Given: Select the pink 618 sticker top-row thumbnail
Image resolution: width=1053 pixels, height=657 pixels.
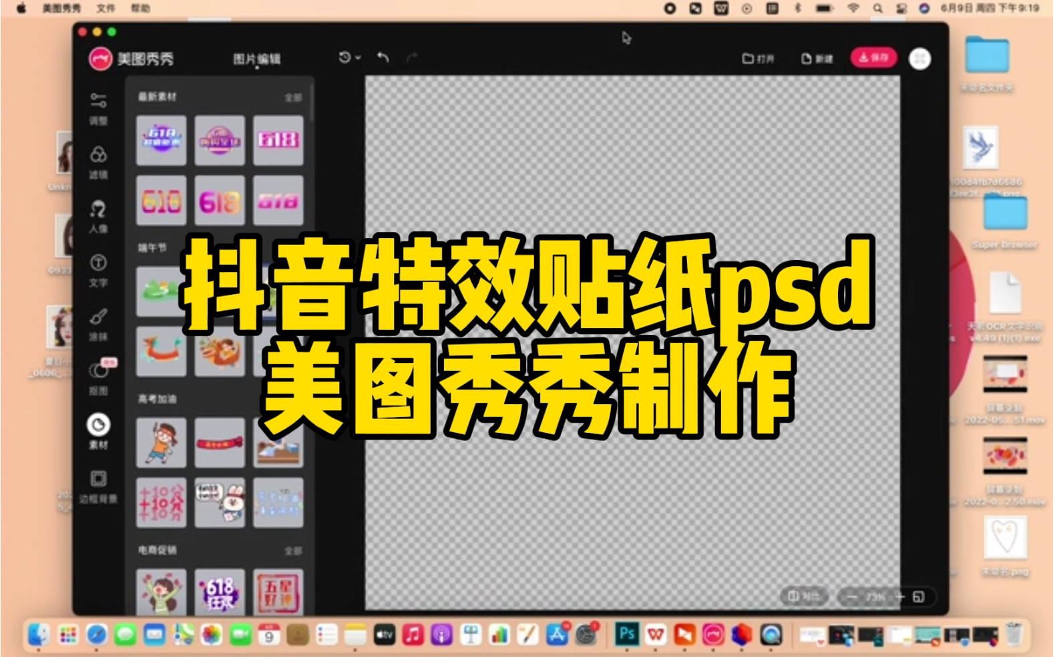Looking at the screenshot, I should pyautogui.click(x=278, y=140).
